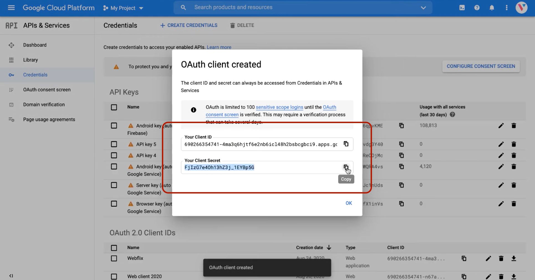Open the Library sidebar item
Viewport: 535px width, 280px height.
pos(30,60)
